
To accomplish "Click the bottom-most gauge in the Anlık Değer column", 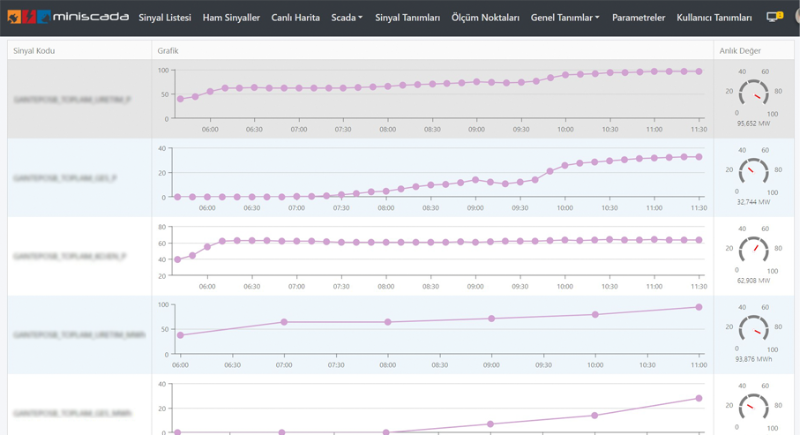I will click(753, 407).
